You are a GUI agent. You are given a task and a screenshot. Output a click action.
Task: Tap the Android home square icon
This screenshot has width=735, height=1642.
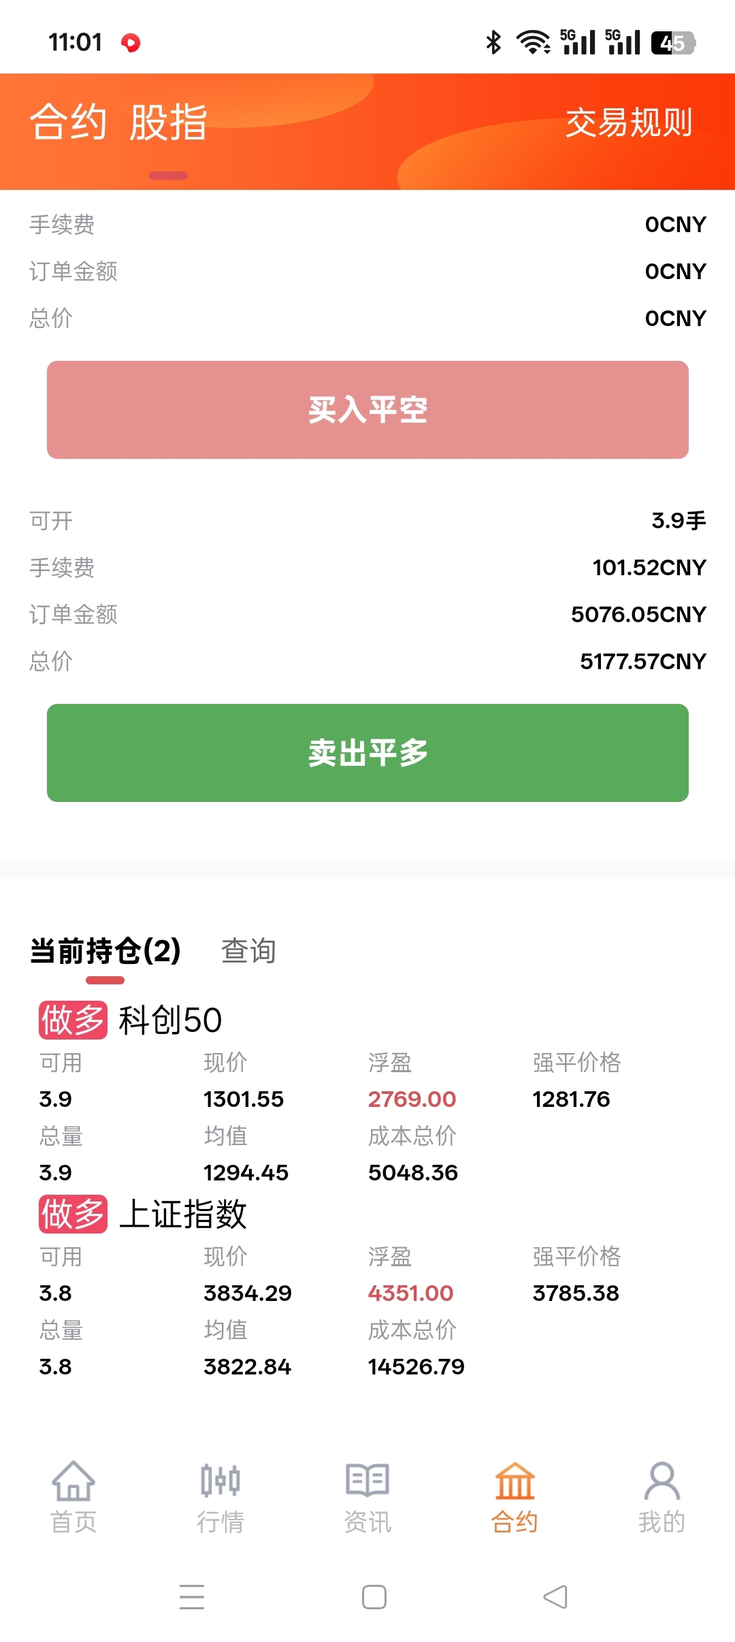click(374, 1597)
